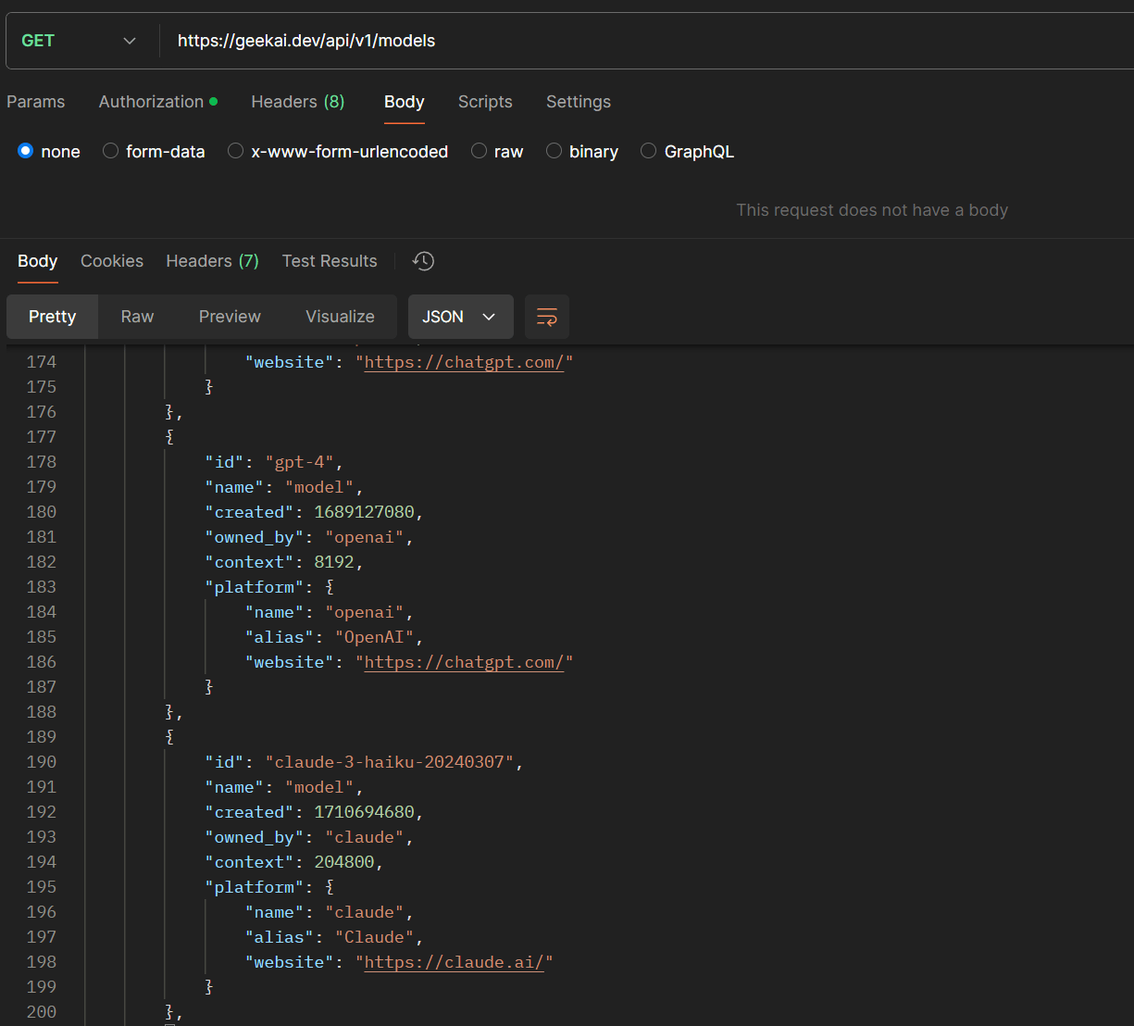Open chatgpt.com link on line 174

click(464, 362)
